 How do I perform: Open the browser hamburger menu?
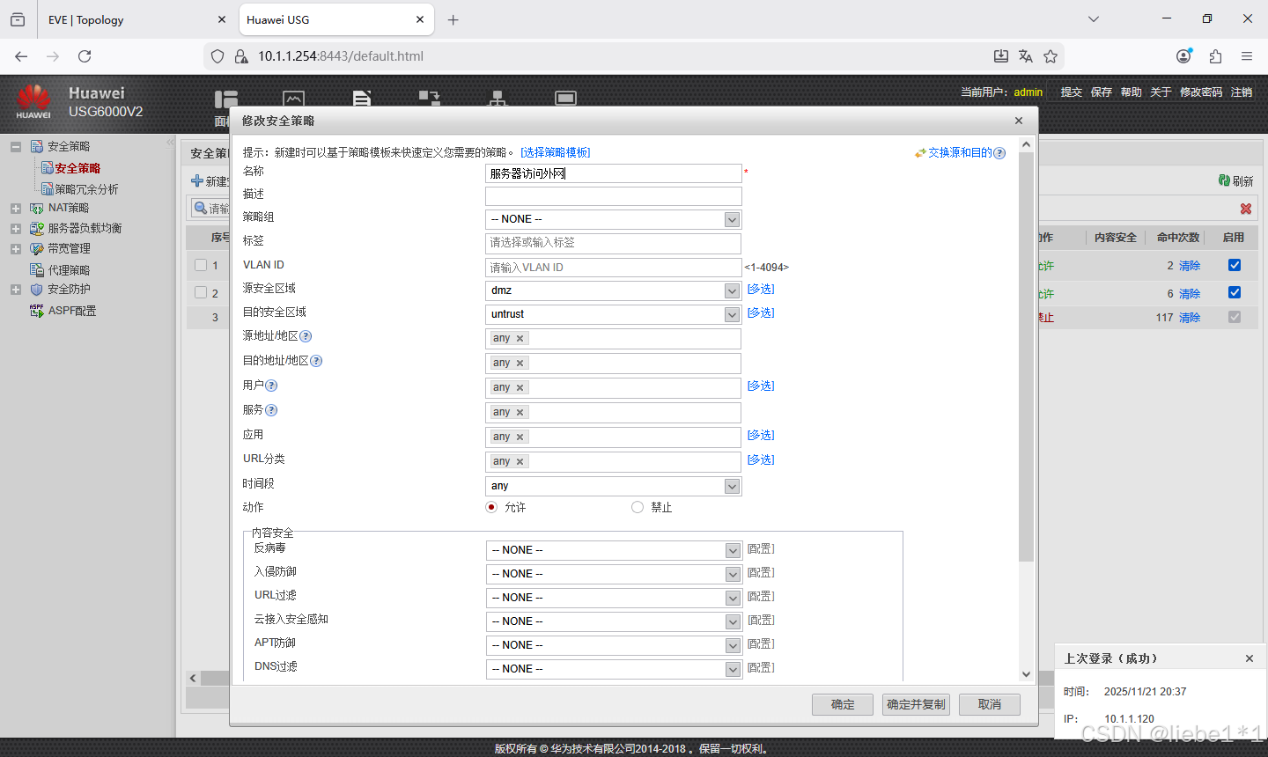1247,56
